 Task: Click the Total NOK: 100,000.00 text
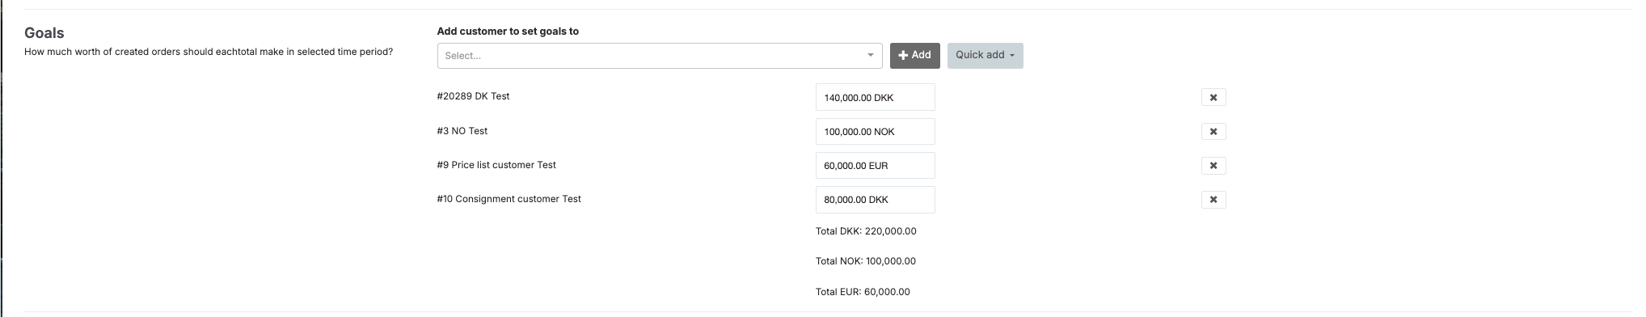click(x=866, y=261)
